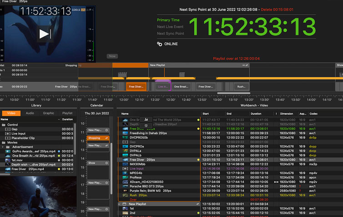The height and width of the screenshot is (217, 343).
Task: Select the Gap control item icon
Action: [x=8, y=129]
